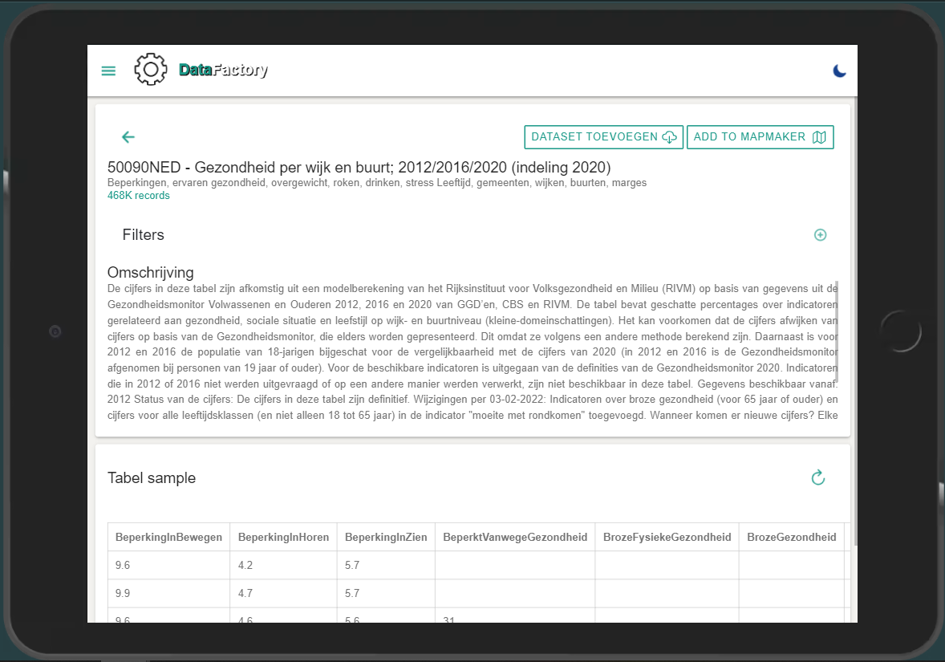Refresh the Tabel sample data
The image size is (945, 662).
[x=817, y=478]
